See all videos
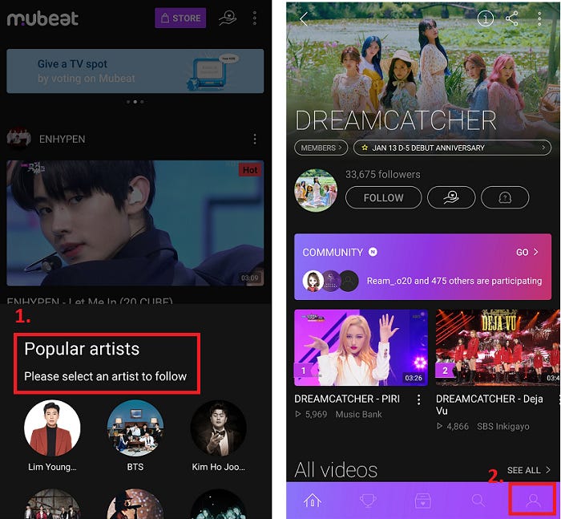Screen dimensions: 561x519 pos(528,470)
